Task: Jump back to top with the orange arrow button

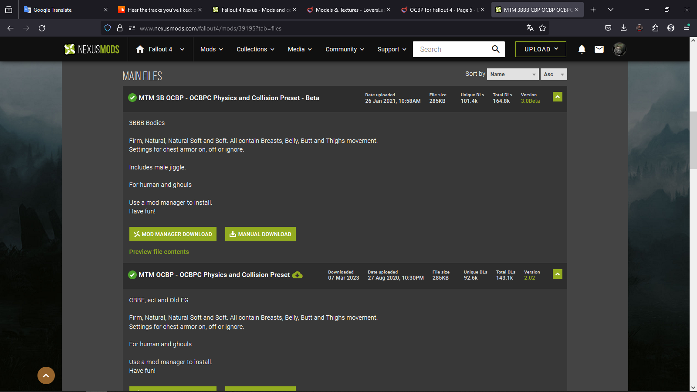Action: point(46,375)
